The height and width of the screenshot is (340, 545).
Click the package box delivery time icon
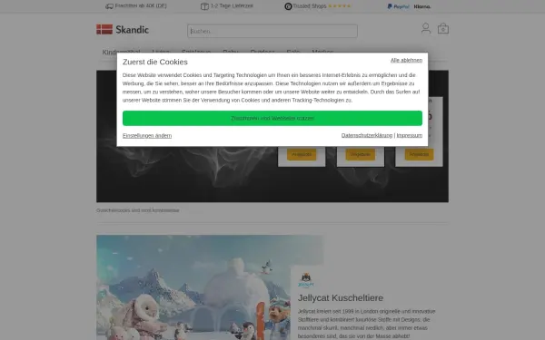point(204,6)
